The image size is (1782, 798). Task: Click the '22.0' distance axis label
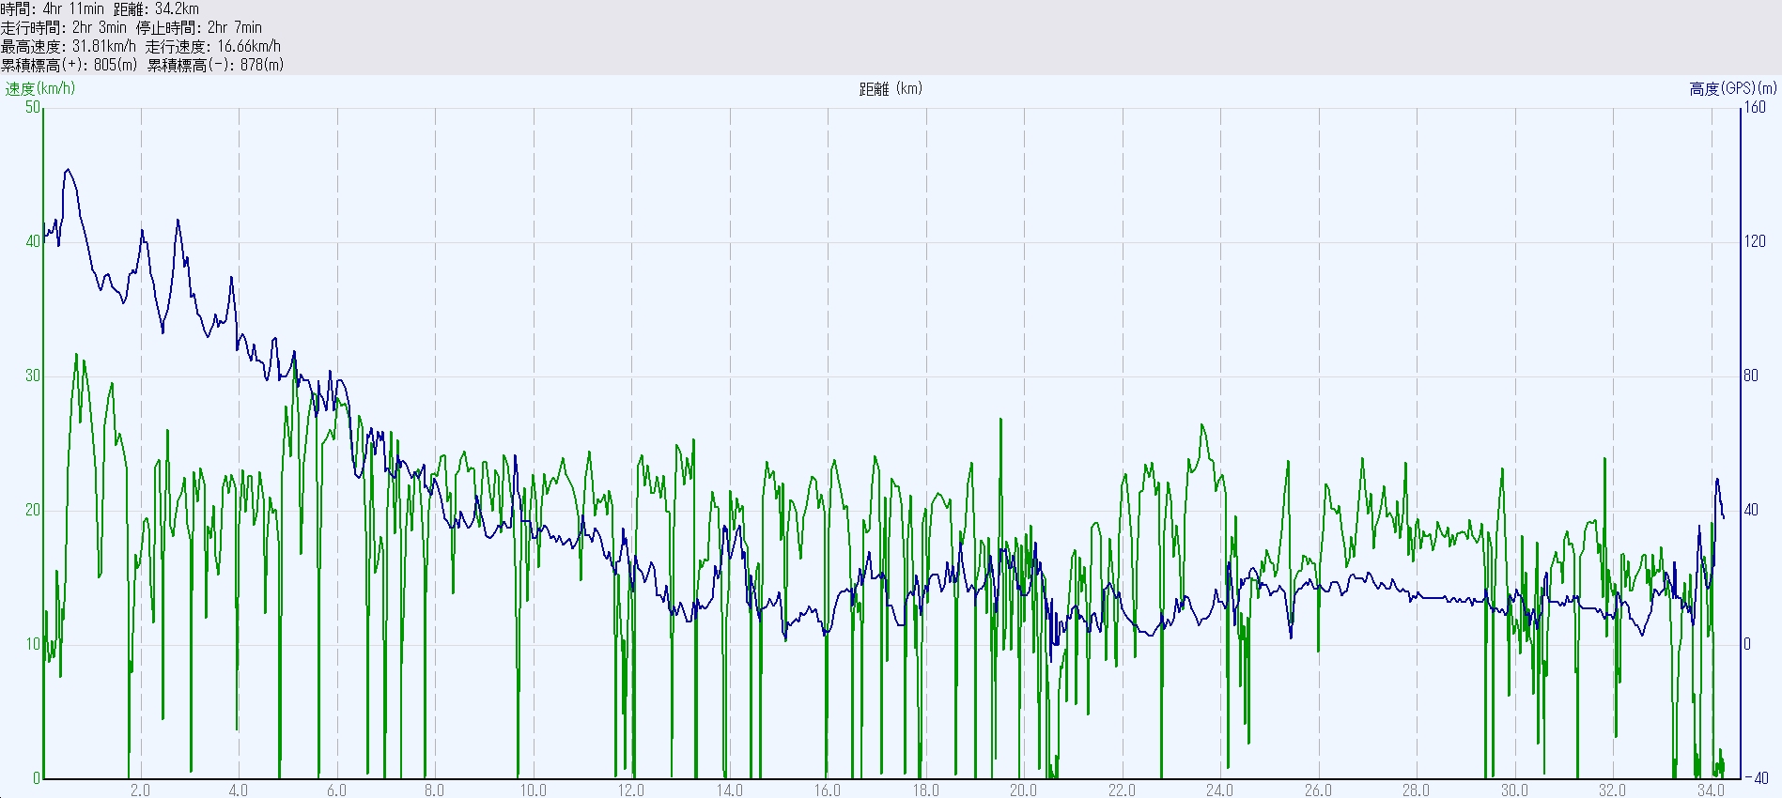[1122, 790]
